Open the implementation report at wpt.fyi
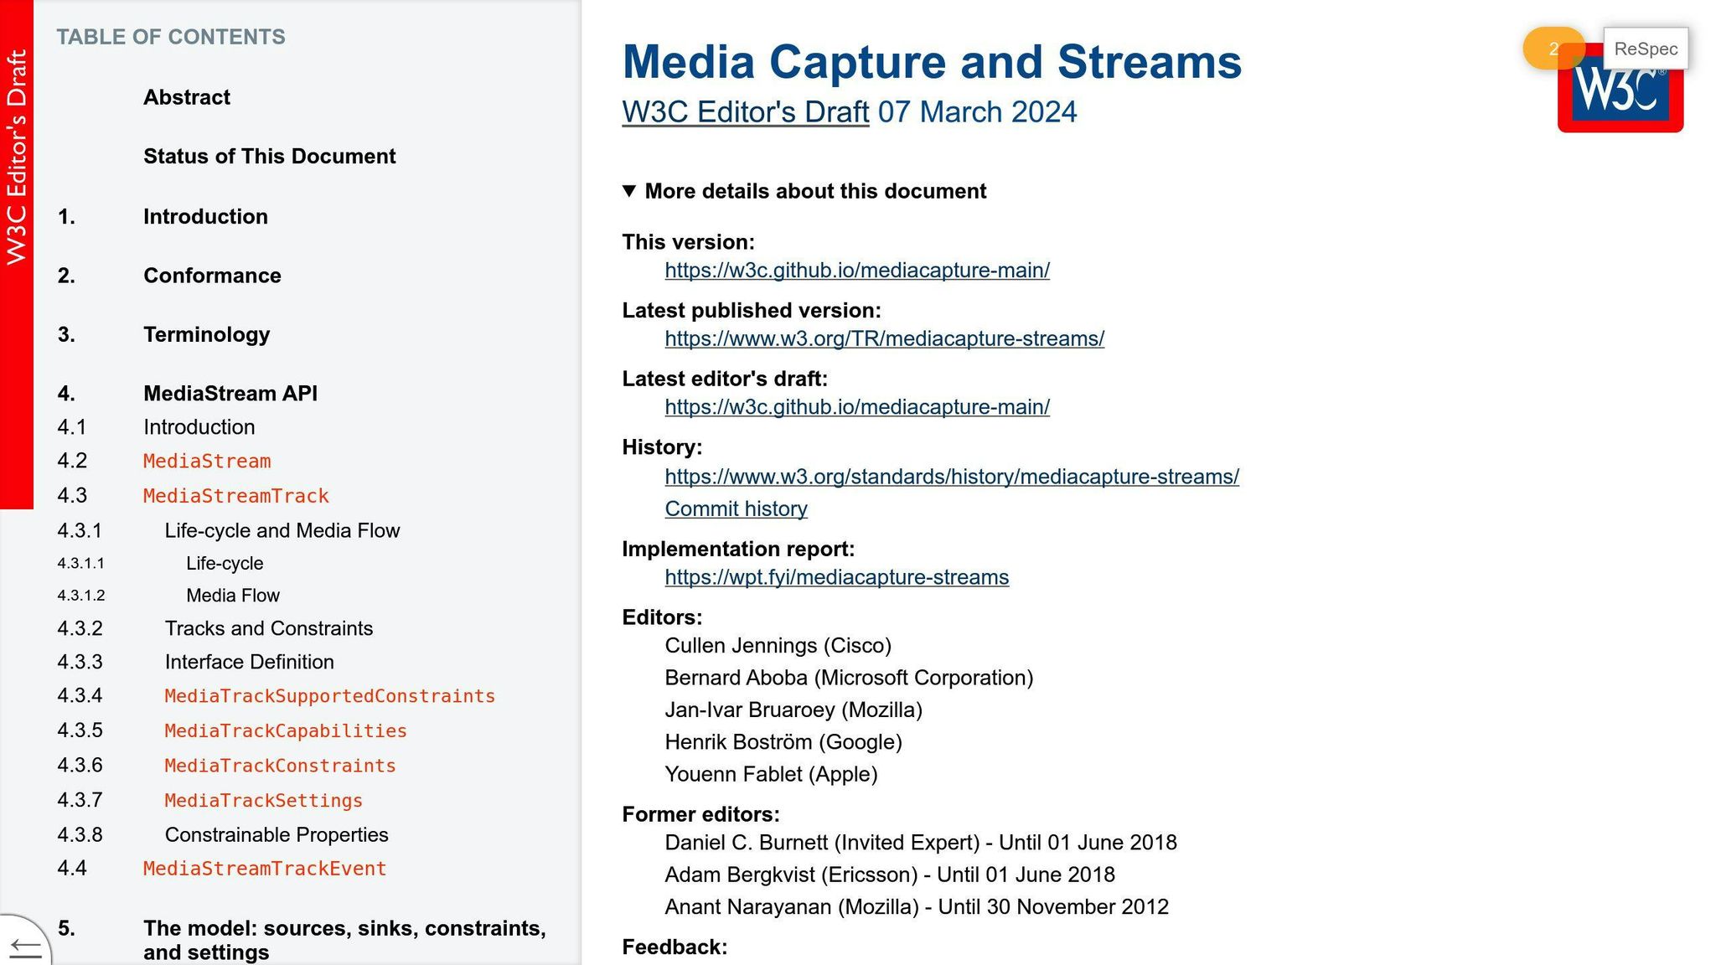The width and height of the screenshot is (1716, 965). pos(836,576)
